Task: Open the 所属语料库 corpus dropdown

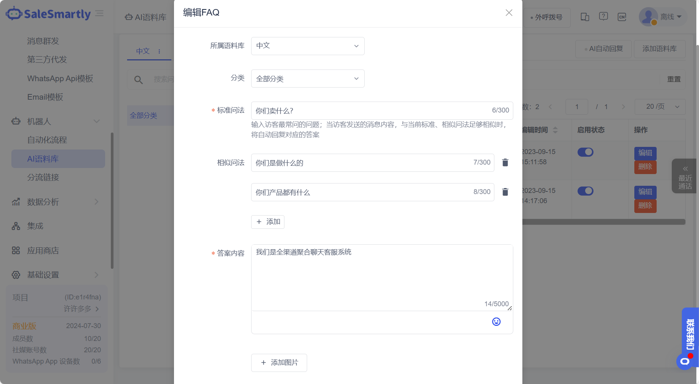Action: click(x=308, y=46)
